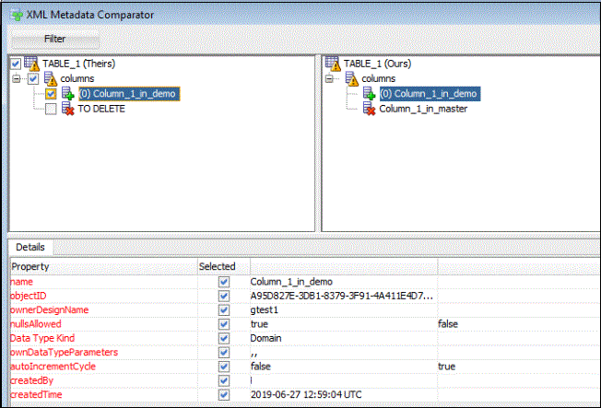Select (0) Column_1_in_demo in Ours tree
The image size is (601, 408).
[x=430, y=94]
